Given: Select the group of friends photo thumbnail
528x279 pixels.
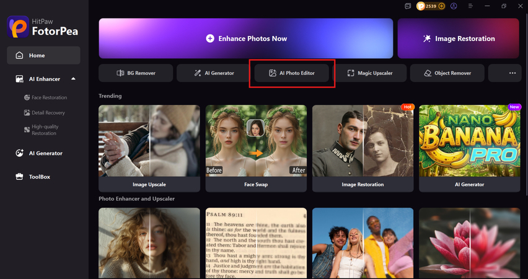Looking at the screenshot, I should tap(363, 243).
